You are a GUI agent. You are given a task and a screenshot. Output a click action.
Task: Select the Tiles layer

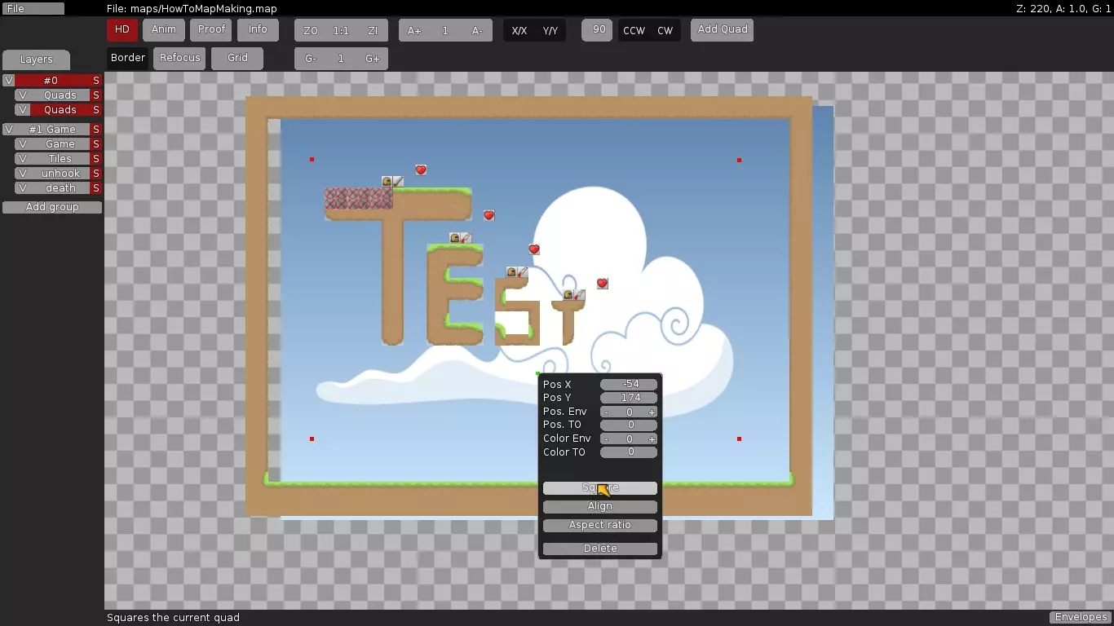click(60, 159)
